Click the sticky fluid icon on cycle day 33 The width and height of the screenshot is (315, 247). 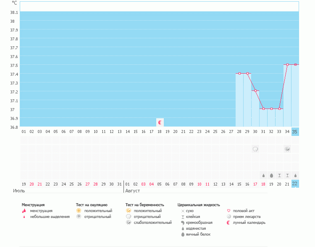(x=279, y=175)
